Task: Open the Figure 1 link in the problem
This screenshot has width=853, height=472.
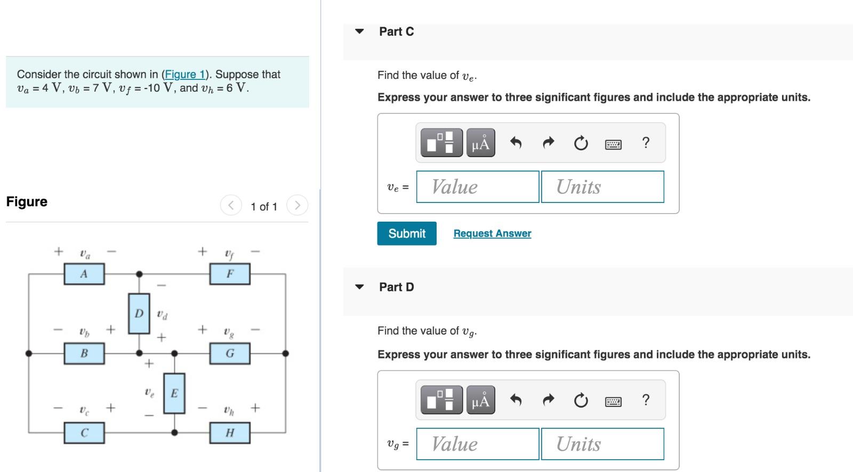Action: click(184, 75)
